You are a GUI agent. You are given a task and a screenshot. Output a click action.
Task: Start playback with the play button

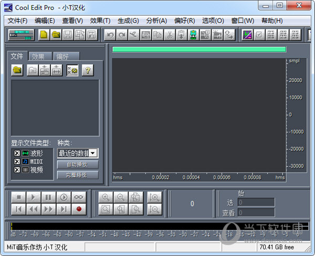(x=34, y=197)
